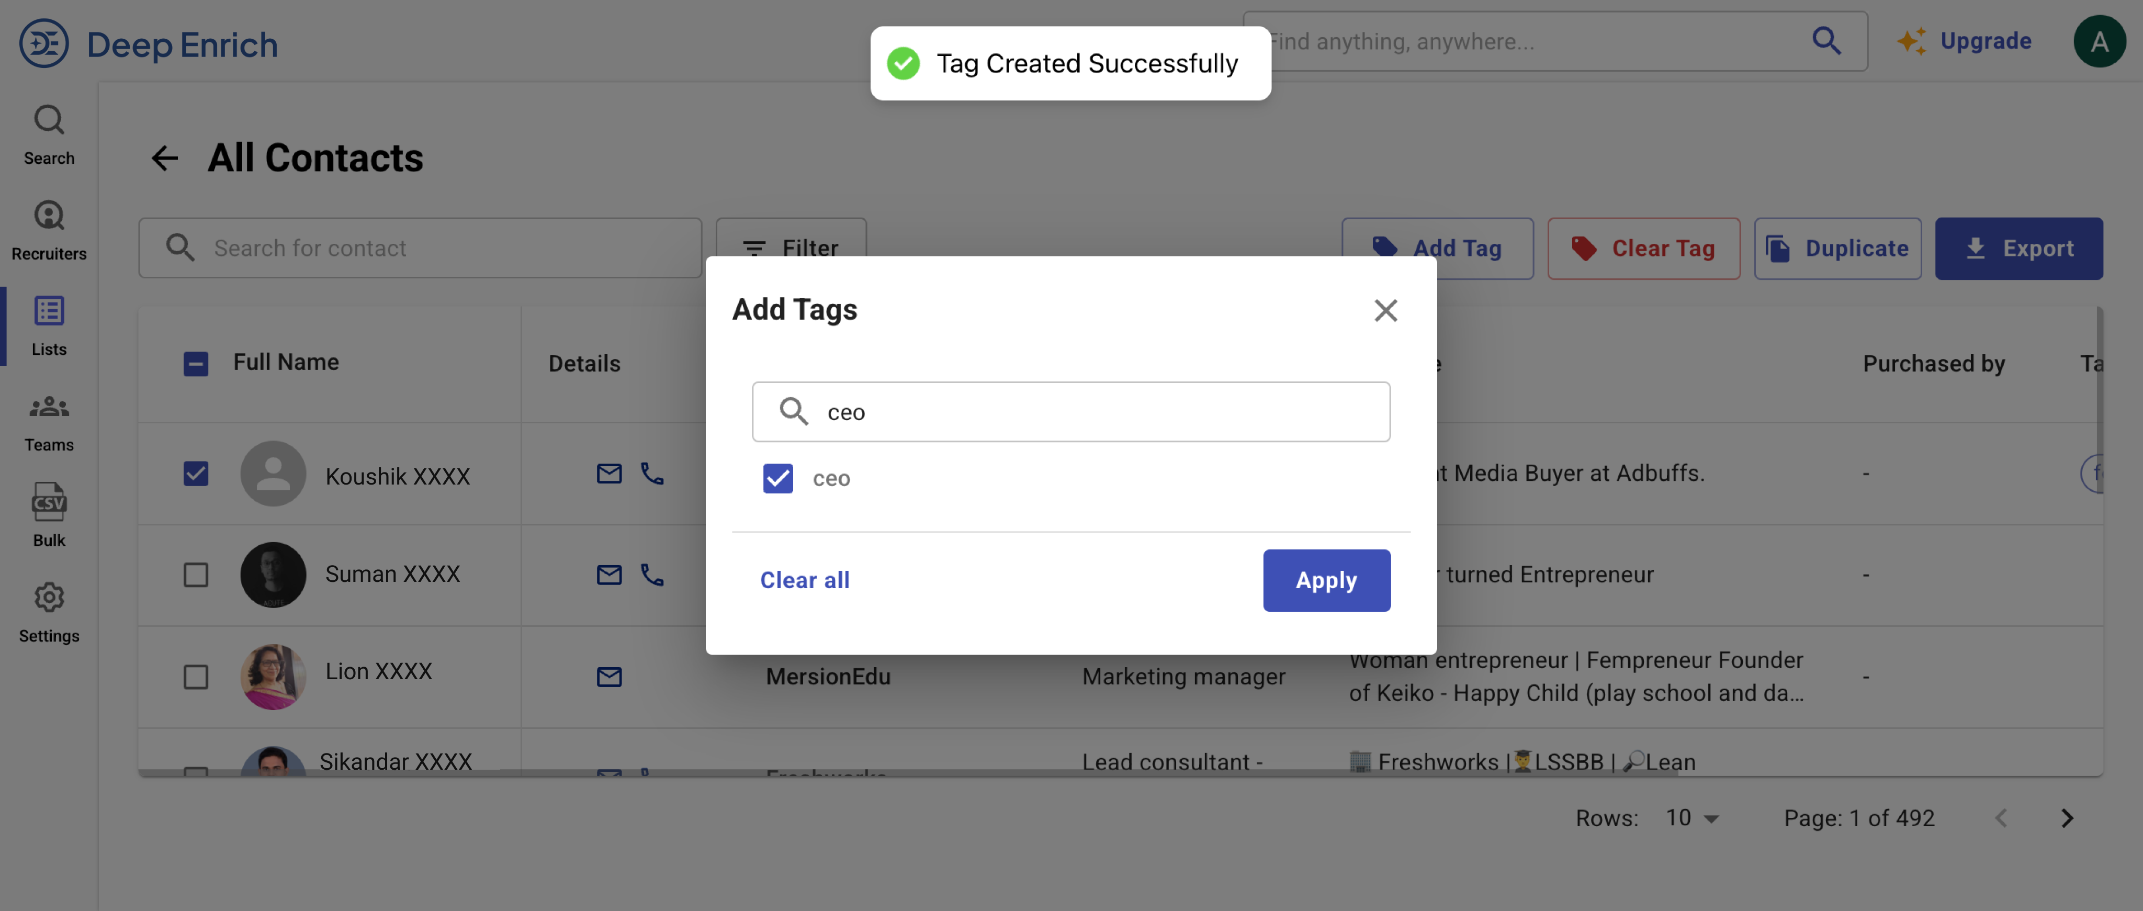Expand the Rows per page dropdown
The height and width of the screenshot is (911, 2143).
pos(1692,818)
